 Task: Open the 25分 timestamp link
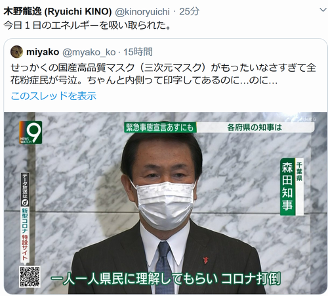(x=189, y=11)
